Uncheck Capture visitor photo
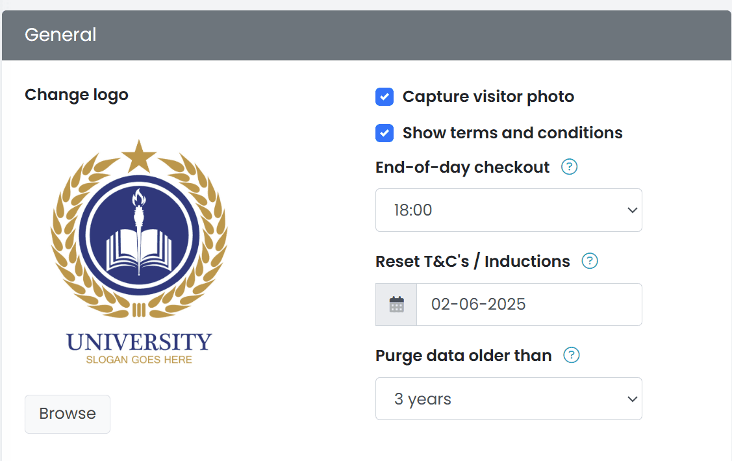732x461 pixels. (385, 96)
